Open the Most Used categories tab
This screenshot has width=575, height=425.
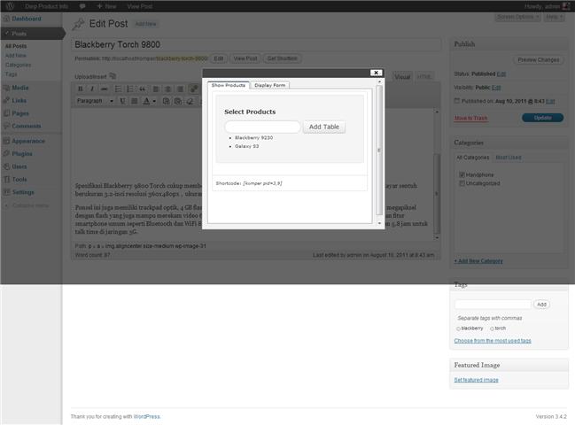click(509, 158)
